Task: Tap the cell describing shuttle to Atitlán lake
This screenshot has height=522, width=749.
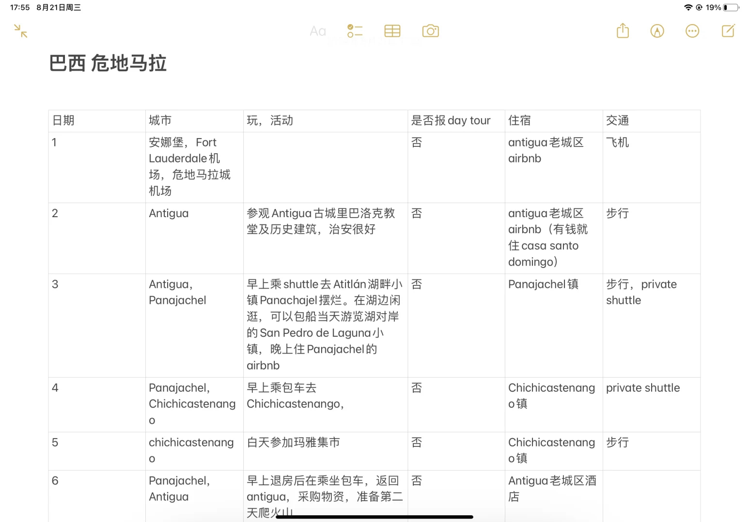Action: pos(326,325)
